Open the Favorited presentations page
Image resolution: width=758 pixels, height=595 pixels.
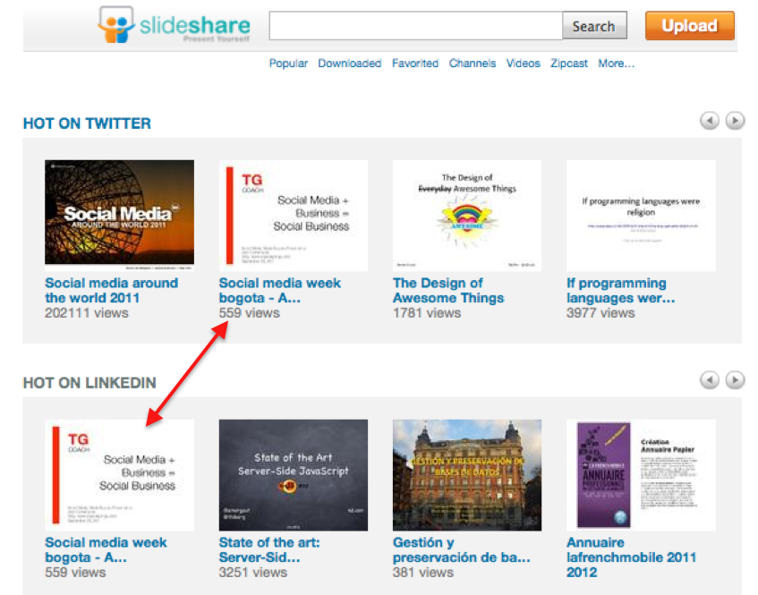tap(415, 64)
